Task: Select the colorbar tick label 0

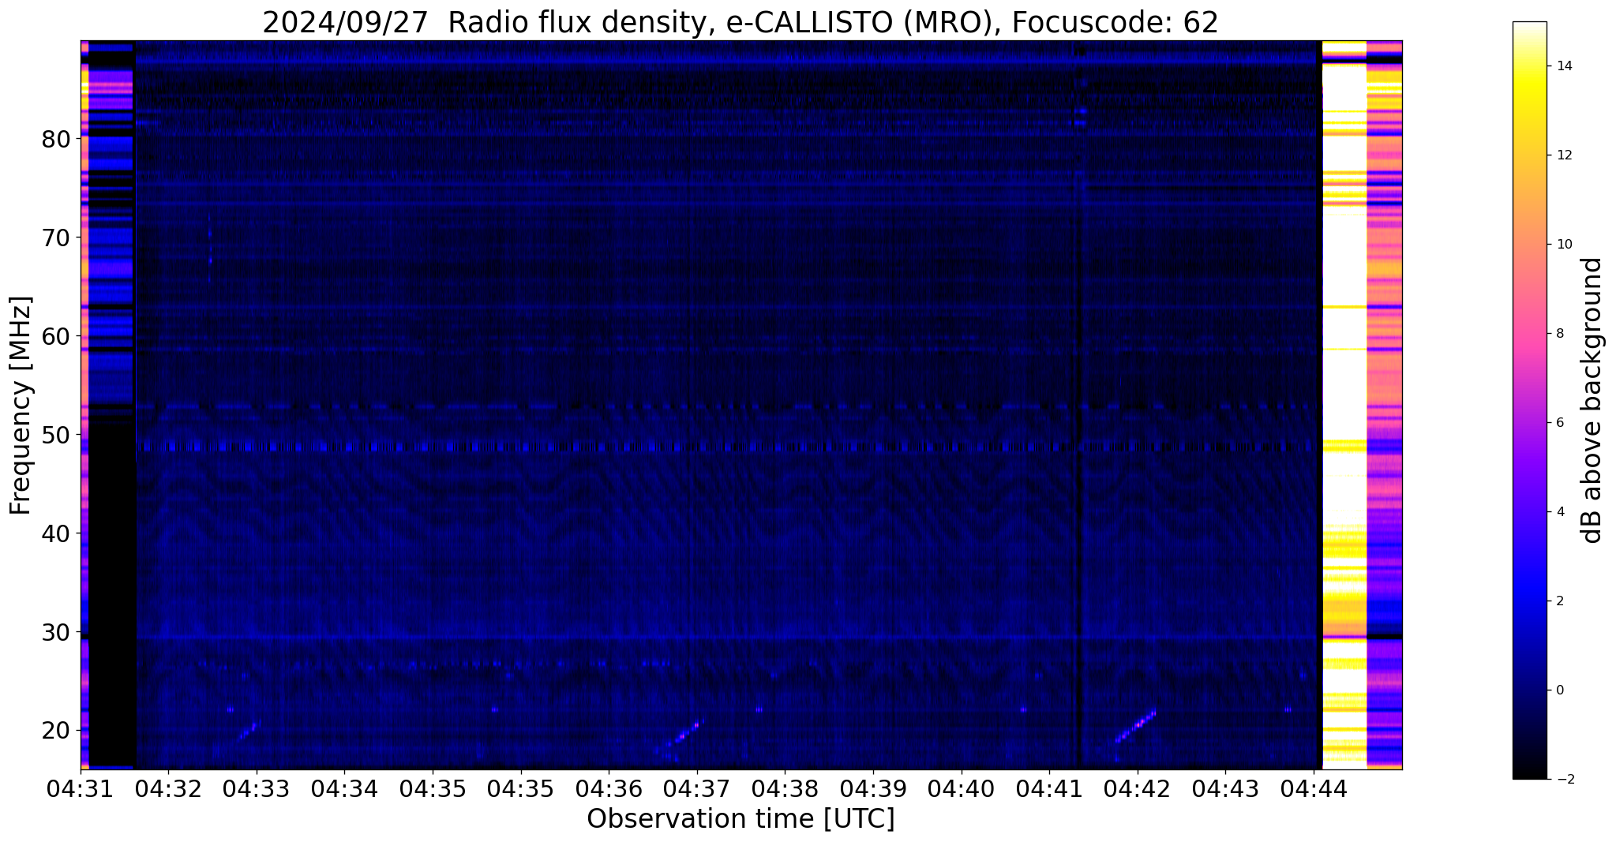Action: (x=1558, y=690)
